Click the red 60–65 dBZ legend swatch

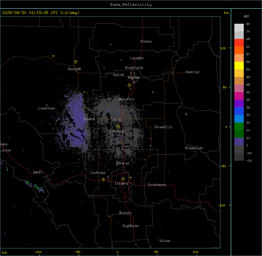239,43
